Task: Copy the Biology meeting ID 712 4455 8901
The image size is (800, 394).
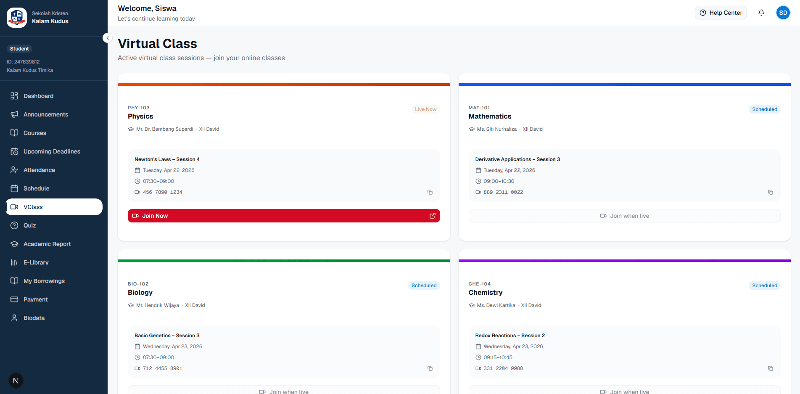Action: point(430,368)
